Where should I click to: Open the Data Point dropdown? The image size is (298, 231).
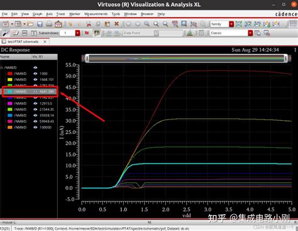[x=156, y=33]
